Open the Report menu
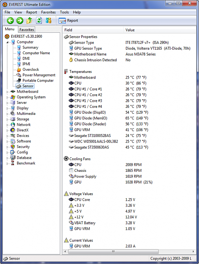 point(31,12)
